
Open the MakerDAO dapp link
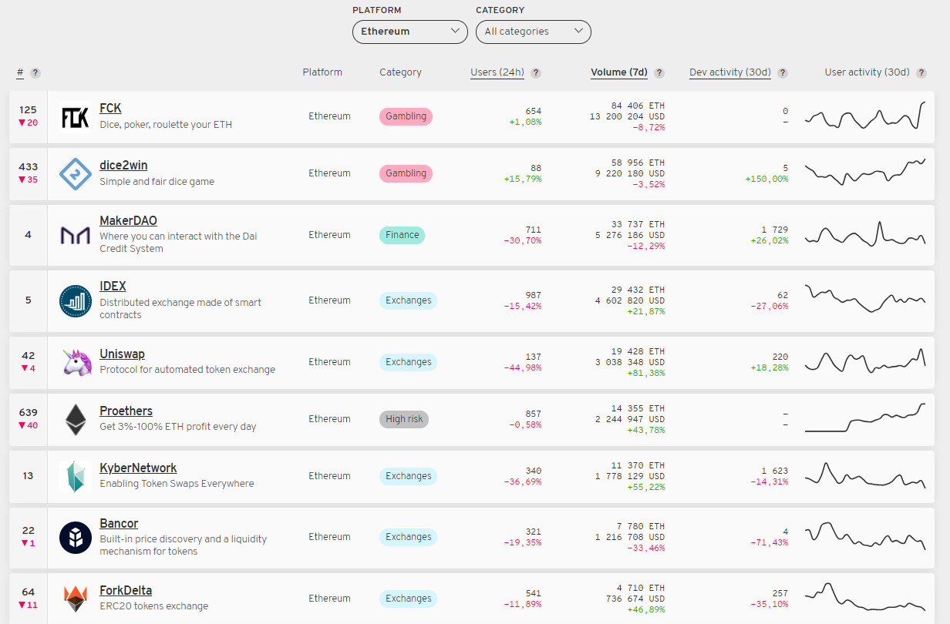128,221
